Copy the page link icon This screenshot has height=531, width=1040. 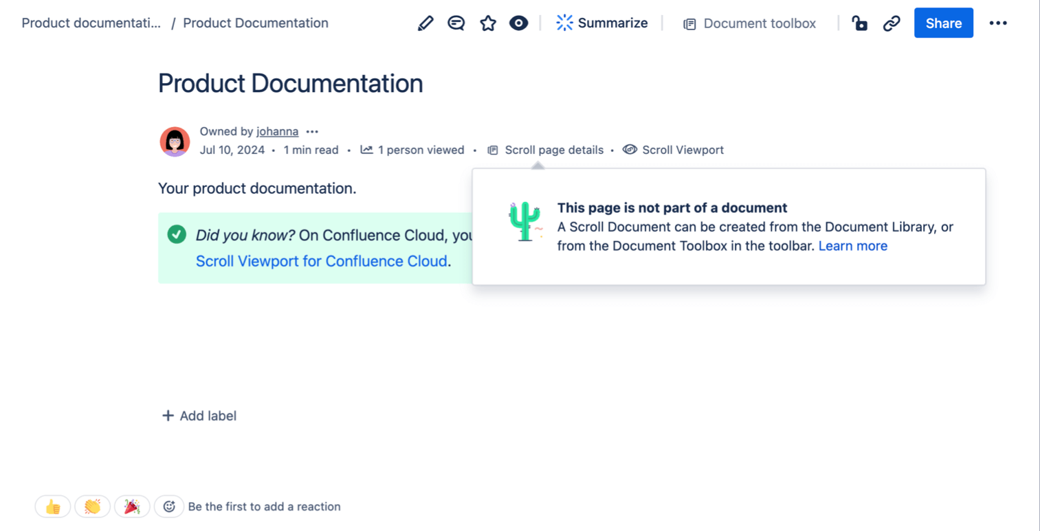click(892, 23)
